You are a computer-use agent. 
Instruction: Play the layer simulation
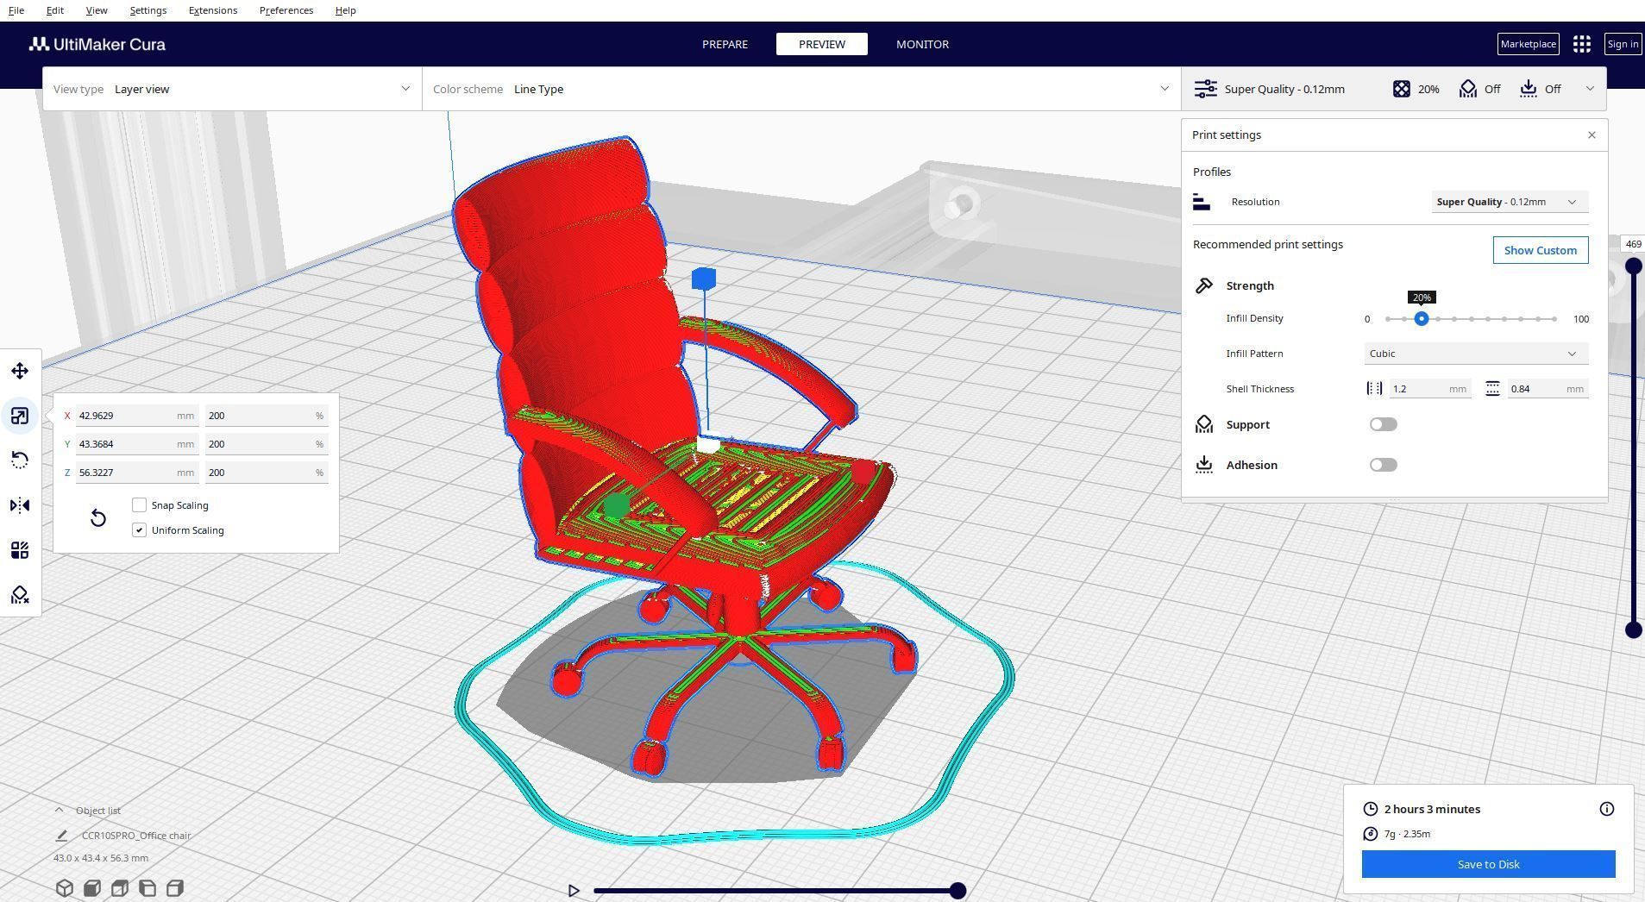pyautogui.click(x=574, y=891)
